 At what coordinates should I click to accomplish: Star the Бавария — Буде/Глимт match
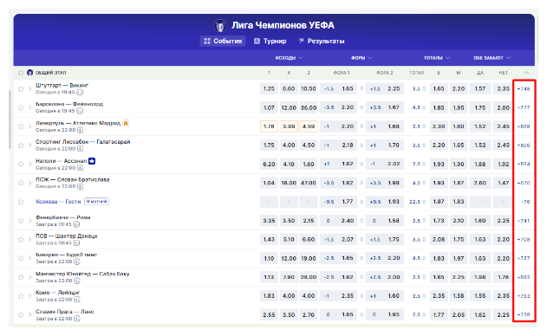point(21,258)
